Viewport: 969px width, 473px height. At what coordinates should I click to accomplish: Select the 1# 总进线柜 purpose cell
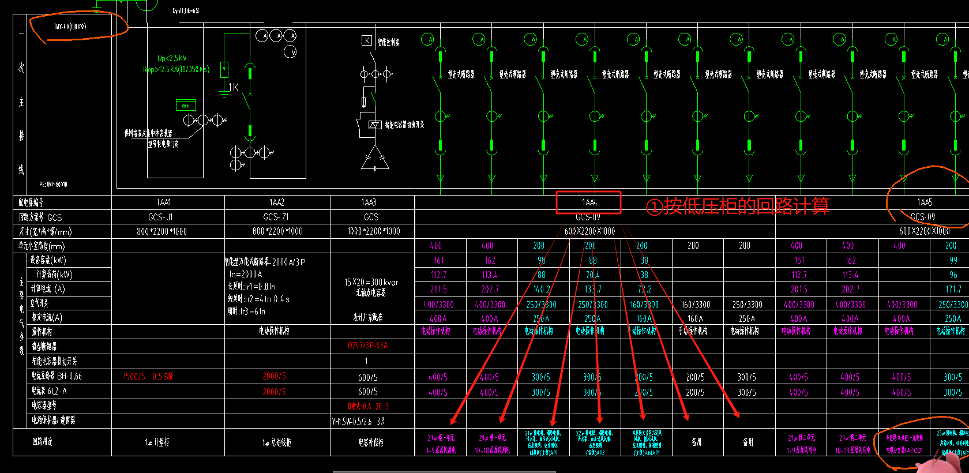pos(276,442)
